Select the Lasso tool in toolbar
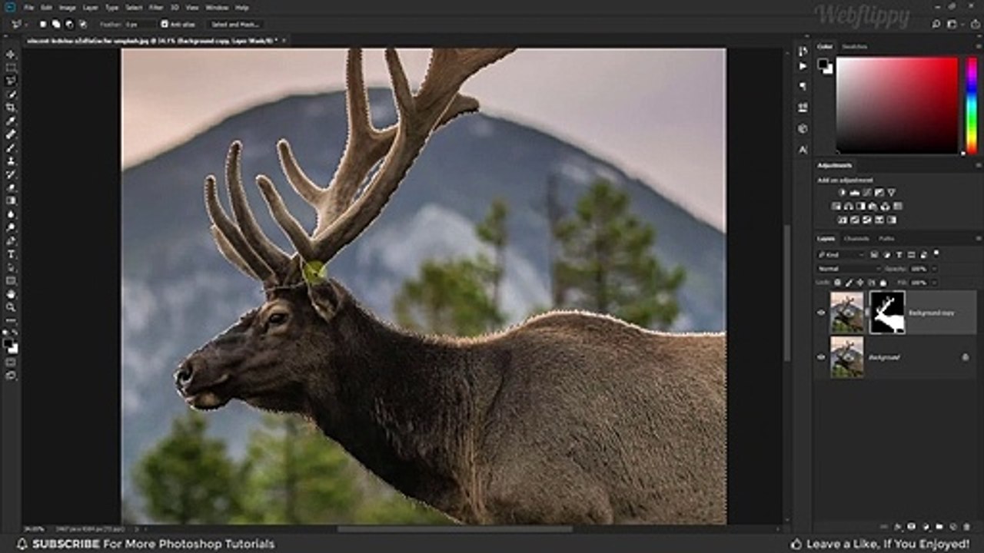Screen dimensions: 984x553 coord(11,81)
